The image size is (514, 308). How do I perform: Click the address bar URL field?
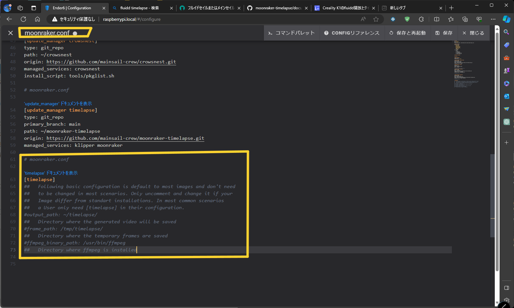224,19
